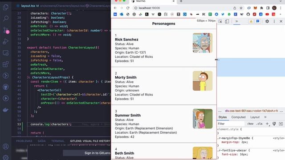Bookmark this page with the star icon

coord(241,8)
